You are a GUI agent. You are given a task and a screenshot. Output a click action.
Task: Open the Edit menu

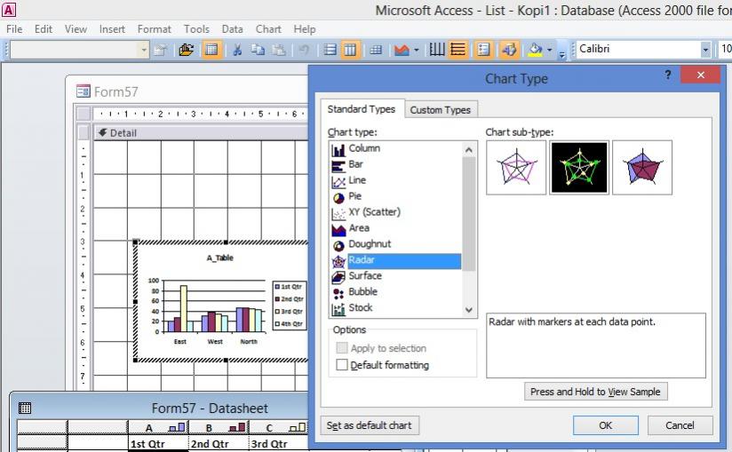point(43,29)
